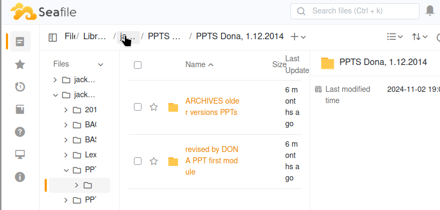The width and height of the screenshot is (440, 210).
Task: Open the sort order dropdown
Action: pyautogui.click(x=420, y=37)
